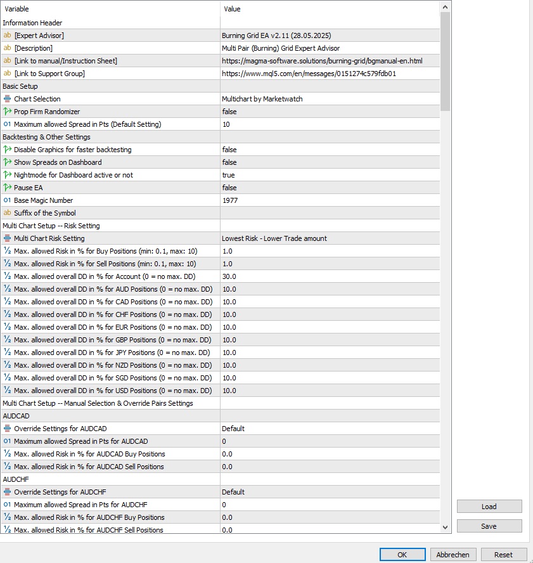Click the ab icon beside Suffix of the Symbol
533x563 pixels.
click(x=7, y=213)
